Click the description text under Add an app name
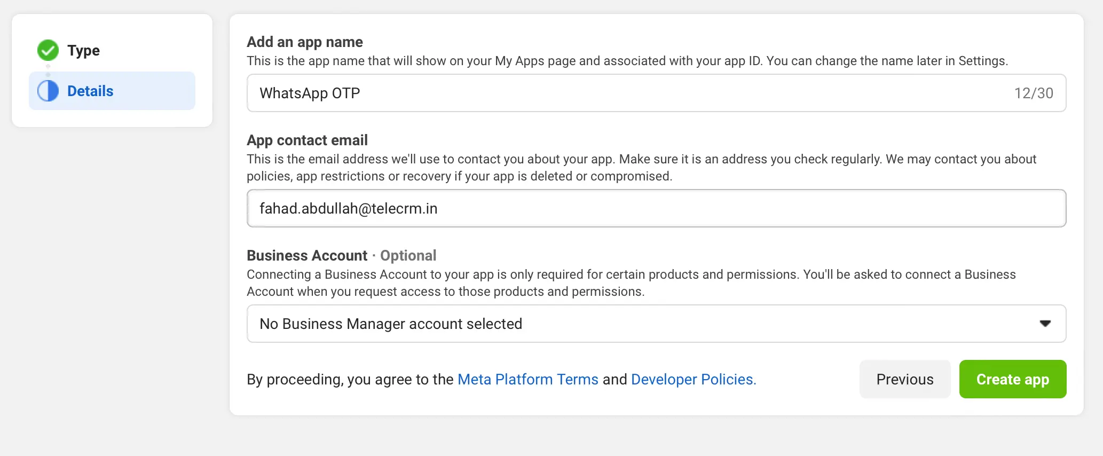This screenshot has height=456, width=1103. coord(627,61)
